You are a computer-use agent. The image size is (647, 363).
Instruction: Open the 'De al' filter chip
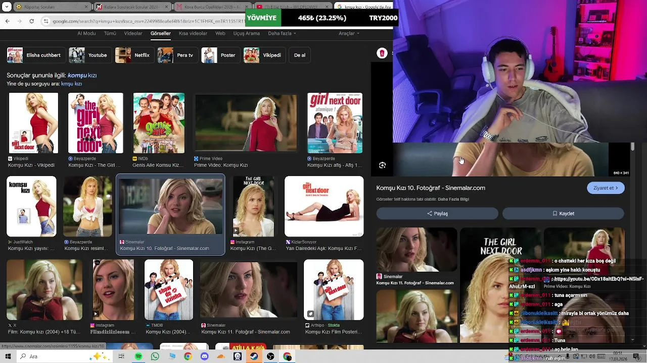tap(300, 55)
